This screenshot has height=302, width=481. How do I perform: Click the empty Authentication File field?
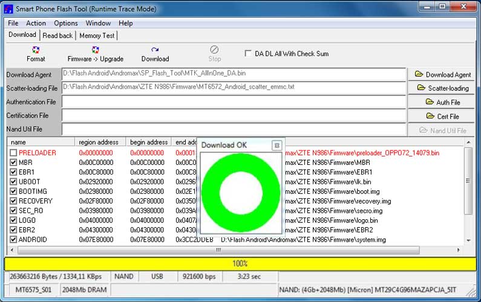point(234,101)
